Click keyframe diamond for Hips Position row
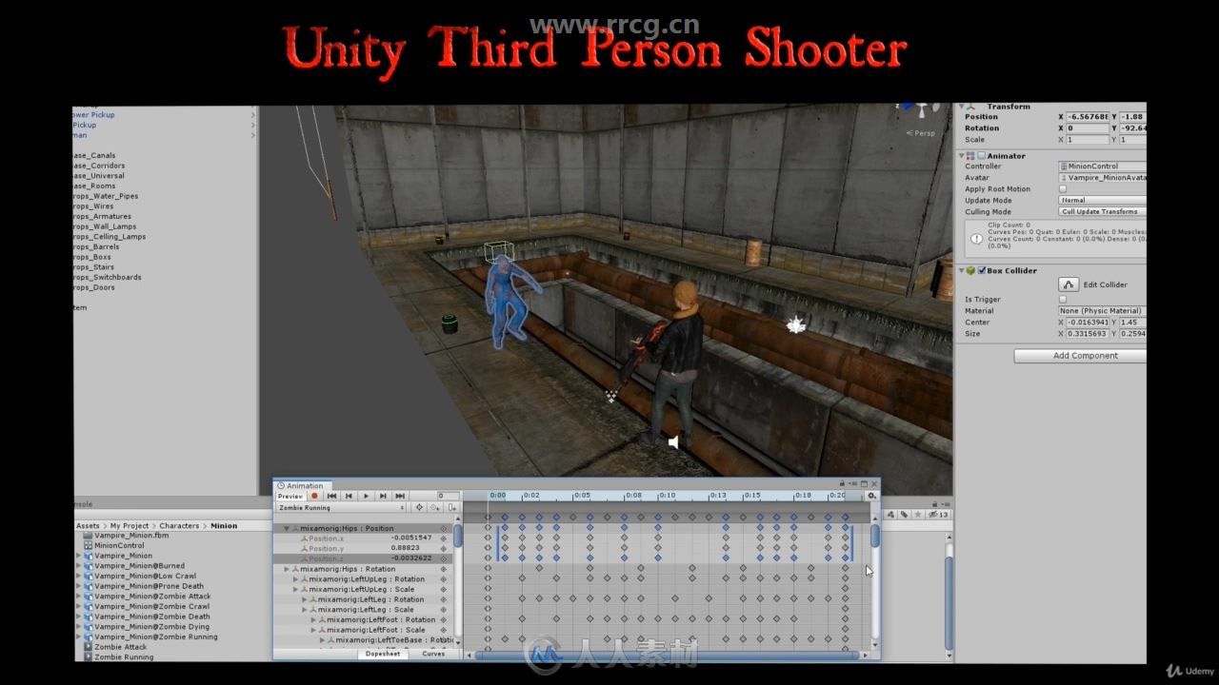Image resolution: width=1219 pixels, height=685 pixels. 443,529
